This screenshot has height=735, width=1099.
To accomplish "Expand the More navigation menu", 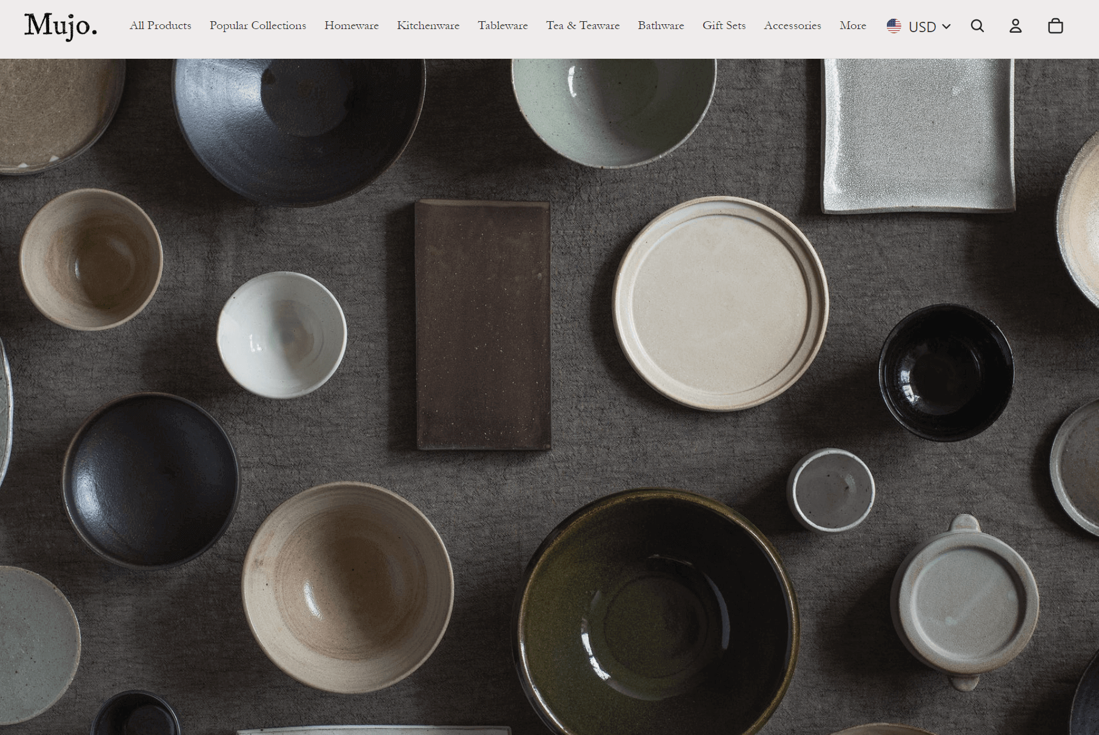I will 853,26.
